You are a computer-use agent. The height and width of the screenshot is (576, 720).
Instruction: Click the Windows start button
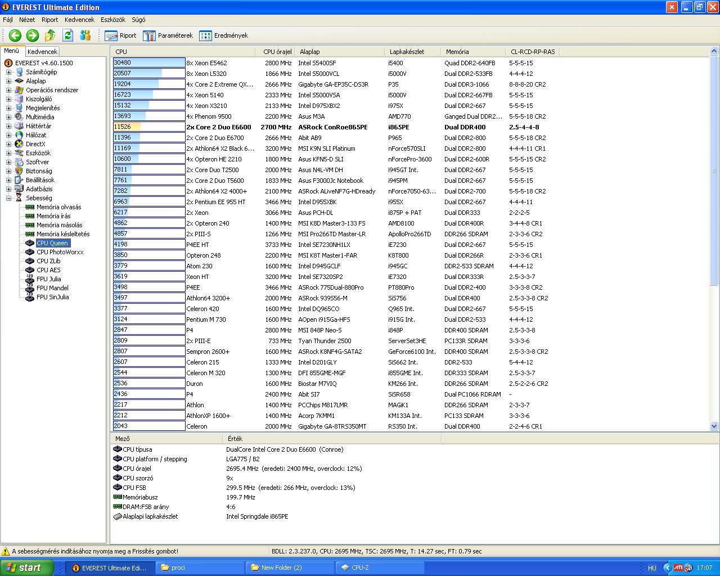click(x=27, y=568)
